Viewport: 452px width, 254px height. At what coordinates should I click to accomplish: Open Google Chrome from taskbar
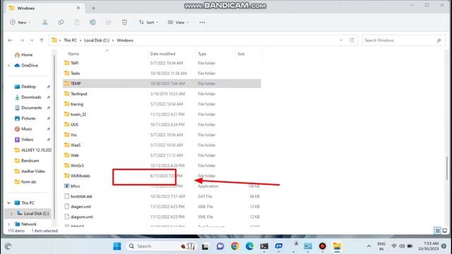coord(235,246)
